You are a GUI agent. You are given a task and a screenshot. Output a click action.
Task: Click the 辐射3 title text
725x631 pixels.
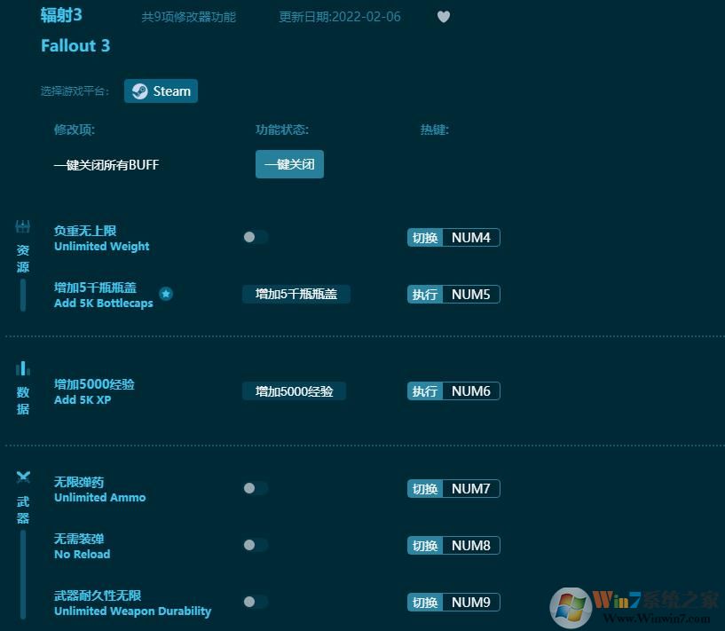tap(61, 15)
